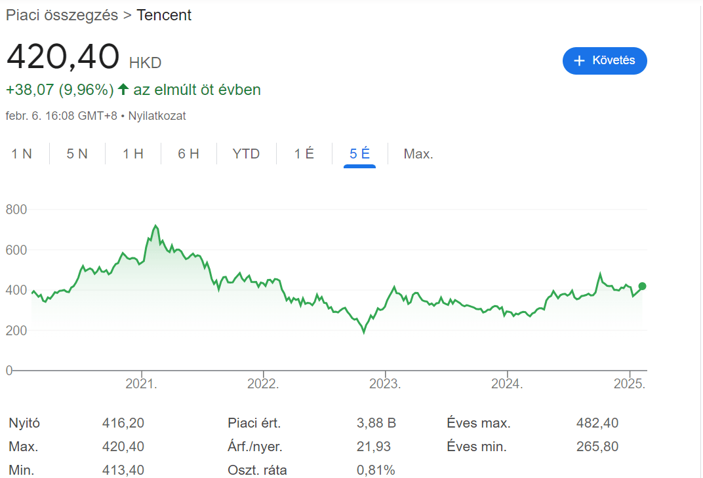Image resolution: width=703 pixels, height=478 pixels.
Task: Click the Tencent breadcrumb label
Action: (163, 14)
